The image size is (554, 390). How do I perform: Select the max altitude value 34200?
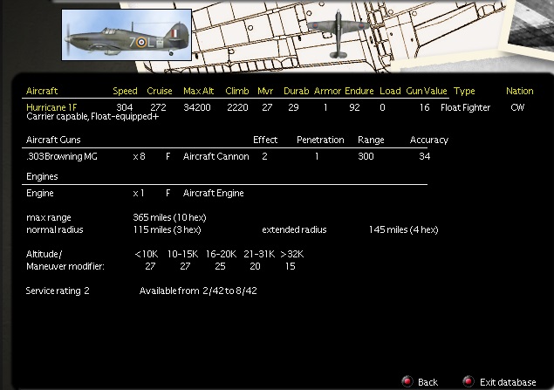pyautogui.click(x=197, y=107)
